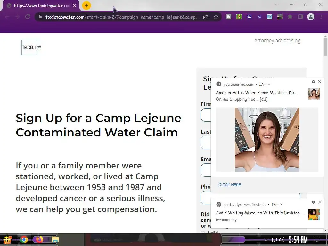Expand the gosteadycomrade.store notification
The image size is (328, 246).
281,204
